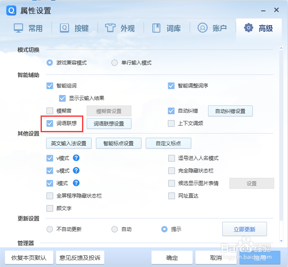Uncheck 显示云输入结果
Image resolution: width=288 pixels, height=267 pixels.
[x=62, y=98]
